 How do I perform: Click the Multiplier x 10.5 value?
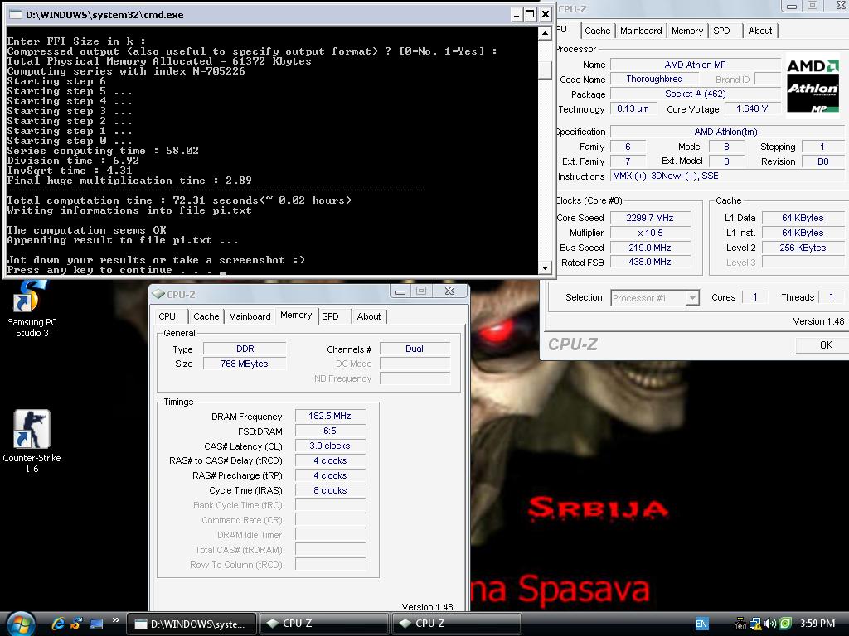pos(650,233)
